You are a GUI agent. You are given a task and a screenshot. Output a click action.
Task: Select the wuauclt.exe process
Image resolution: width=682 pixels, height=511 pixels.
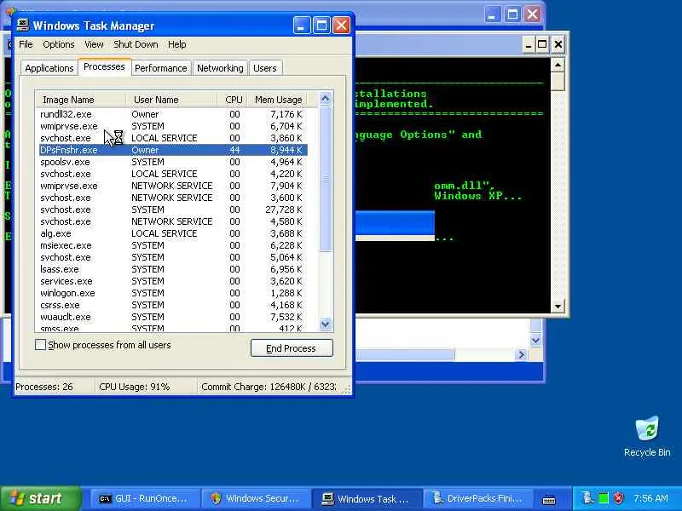click(x=172, y=317)
